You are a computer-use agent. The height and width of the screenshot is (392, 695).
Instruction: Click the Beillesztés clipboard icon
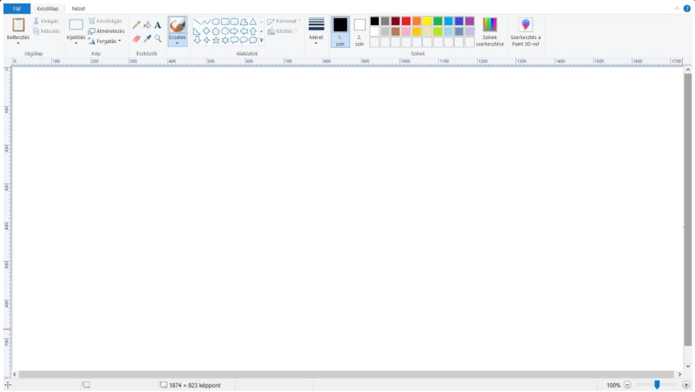pos(18,25)
